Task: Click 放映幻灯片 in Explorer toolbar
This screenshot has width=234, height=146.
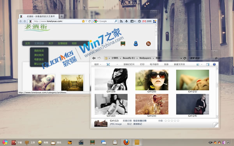Action: pyautogui.click(x=129, y=64)
